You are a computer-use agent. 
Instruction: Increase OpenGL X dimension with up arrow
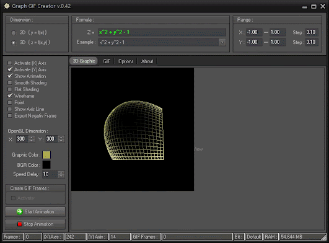point(32,137)
